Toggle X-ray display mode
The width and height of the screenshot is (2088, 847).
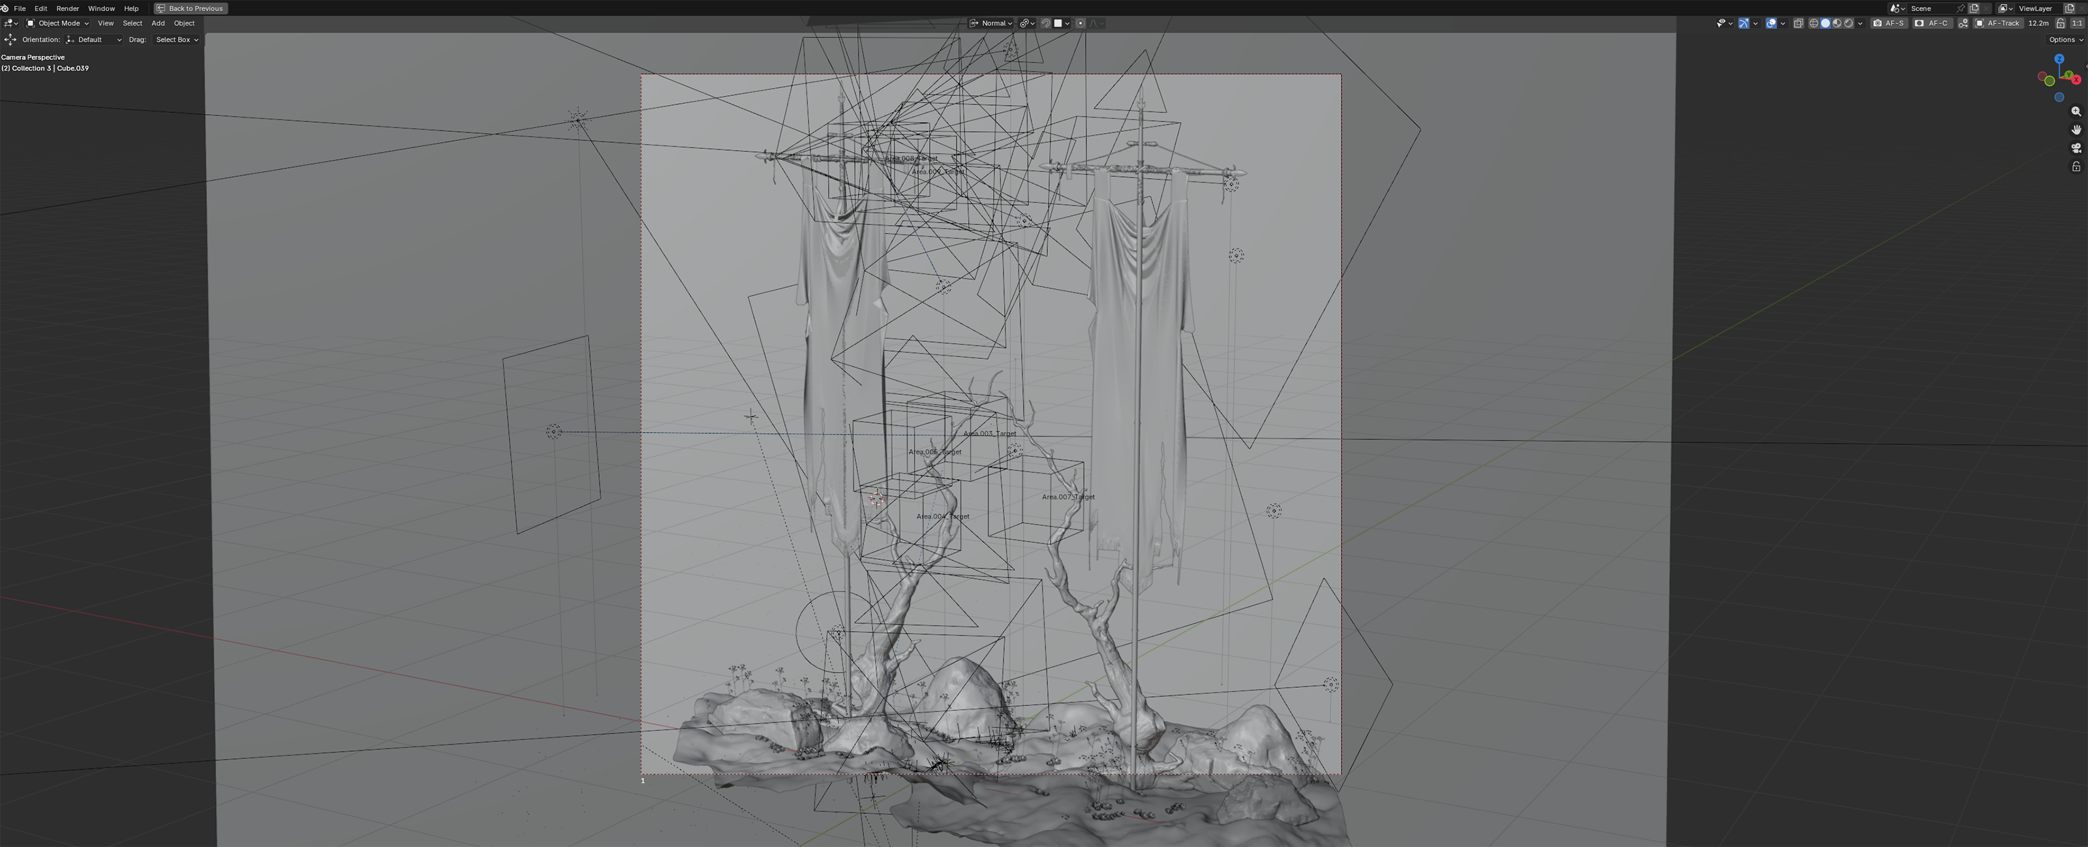(1799, 23)
